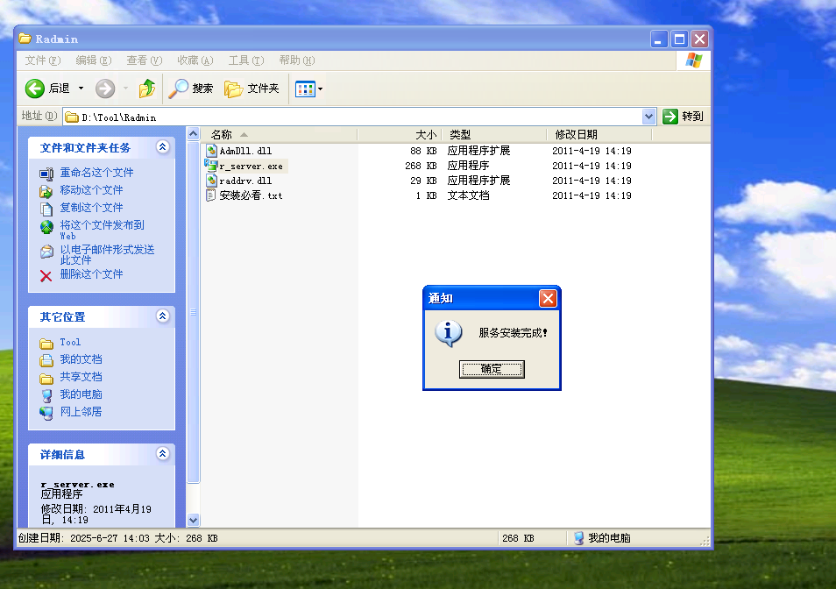Image resolution: width=836 pixels, height=589 pixels.
Task: Click 确定 button in the 通知 dialog
Action: coord(492,369)
